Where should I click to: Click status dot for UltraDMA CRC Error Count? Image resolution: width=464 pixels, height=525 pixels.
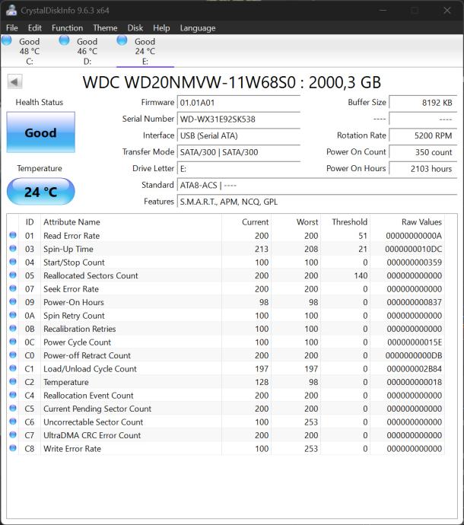[13, 434]
